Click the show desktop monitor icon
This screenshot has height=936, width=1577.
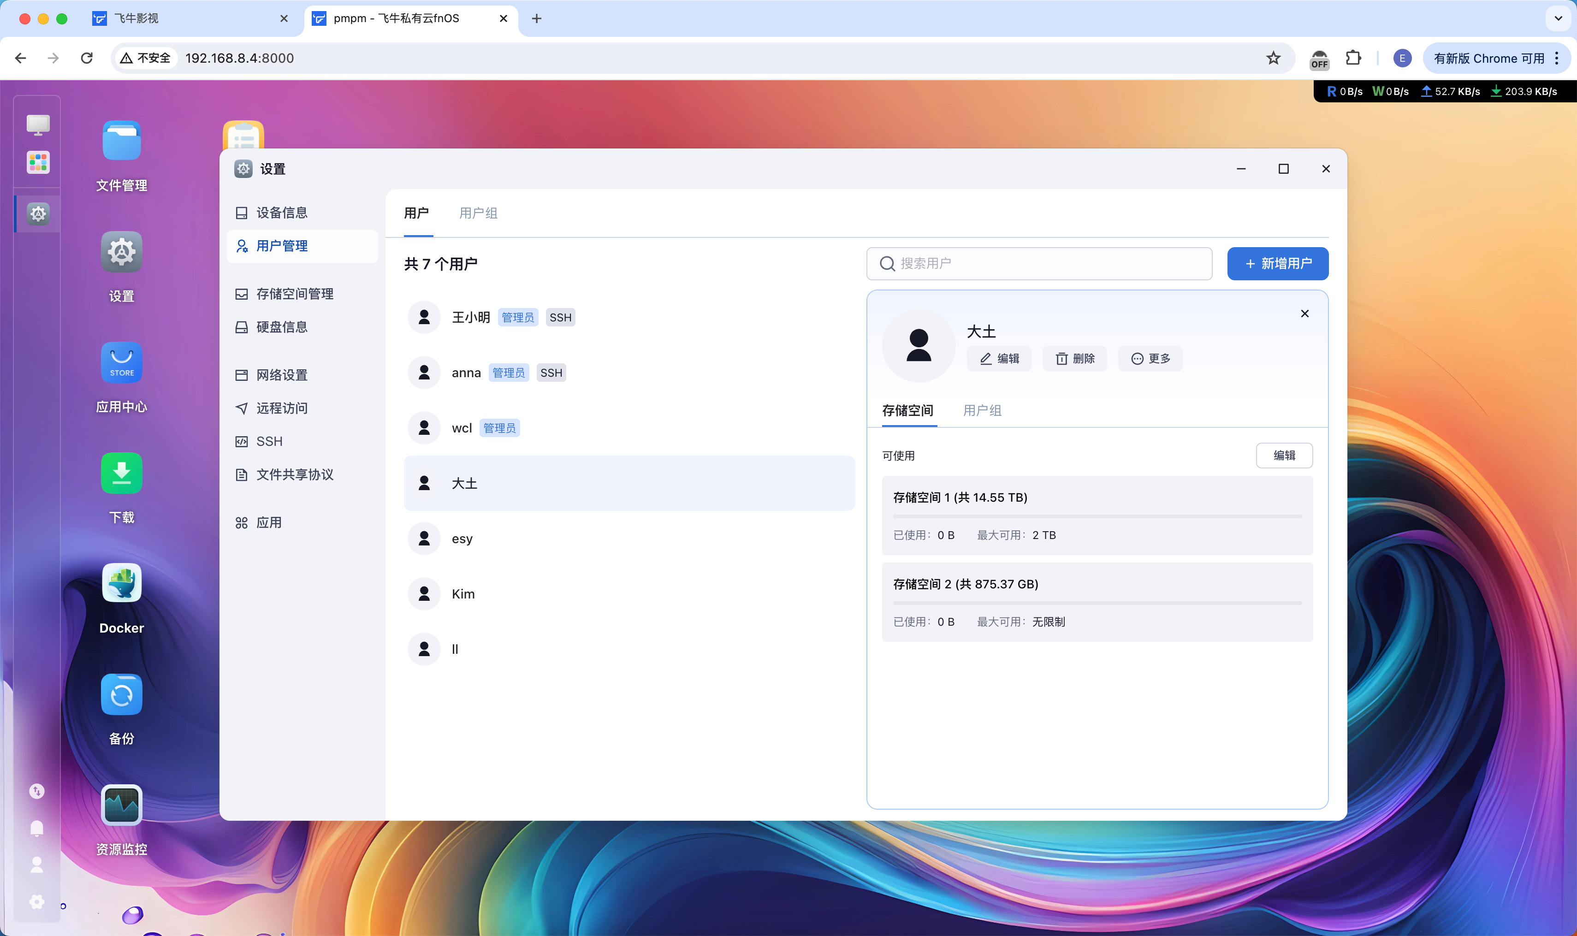click(x=38, y=124)
